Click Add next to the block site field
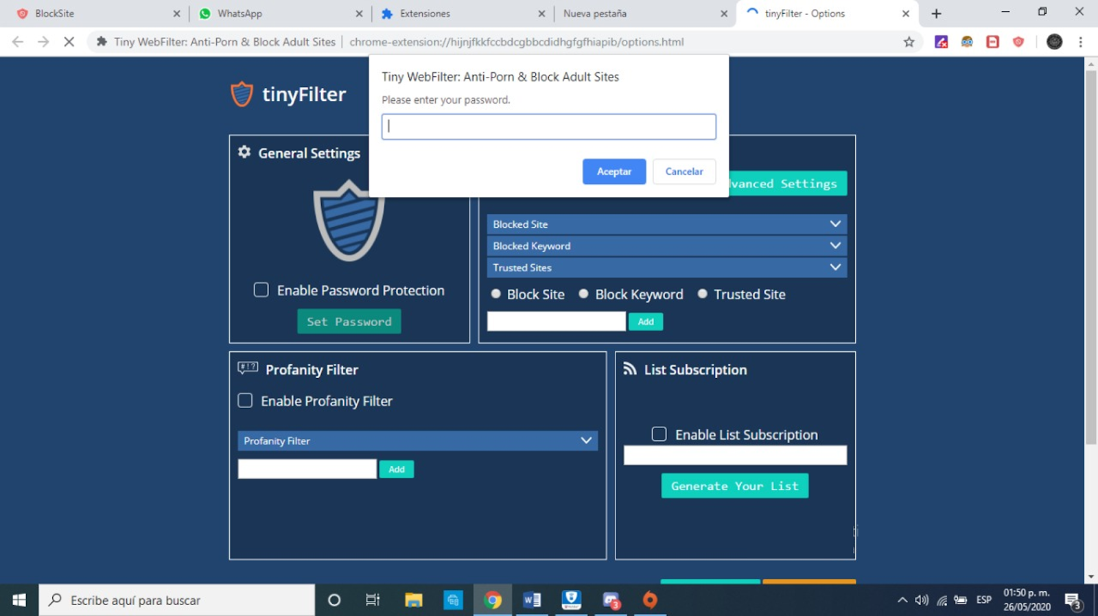The image size is (1098, 616). (x=646, y=321)
